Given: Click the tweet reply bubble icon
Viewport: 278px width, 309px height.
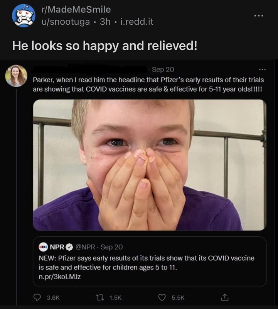Looking at the screenshot, I should point(38,297).
